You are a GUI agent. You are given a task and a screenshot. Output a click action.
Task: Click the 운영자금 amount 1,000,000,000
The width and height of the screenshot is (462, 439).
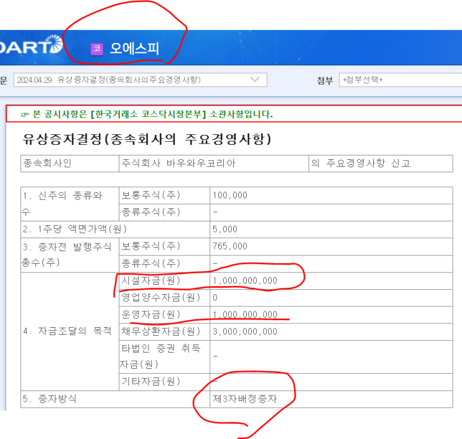tap(245, 315)
